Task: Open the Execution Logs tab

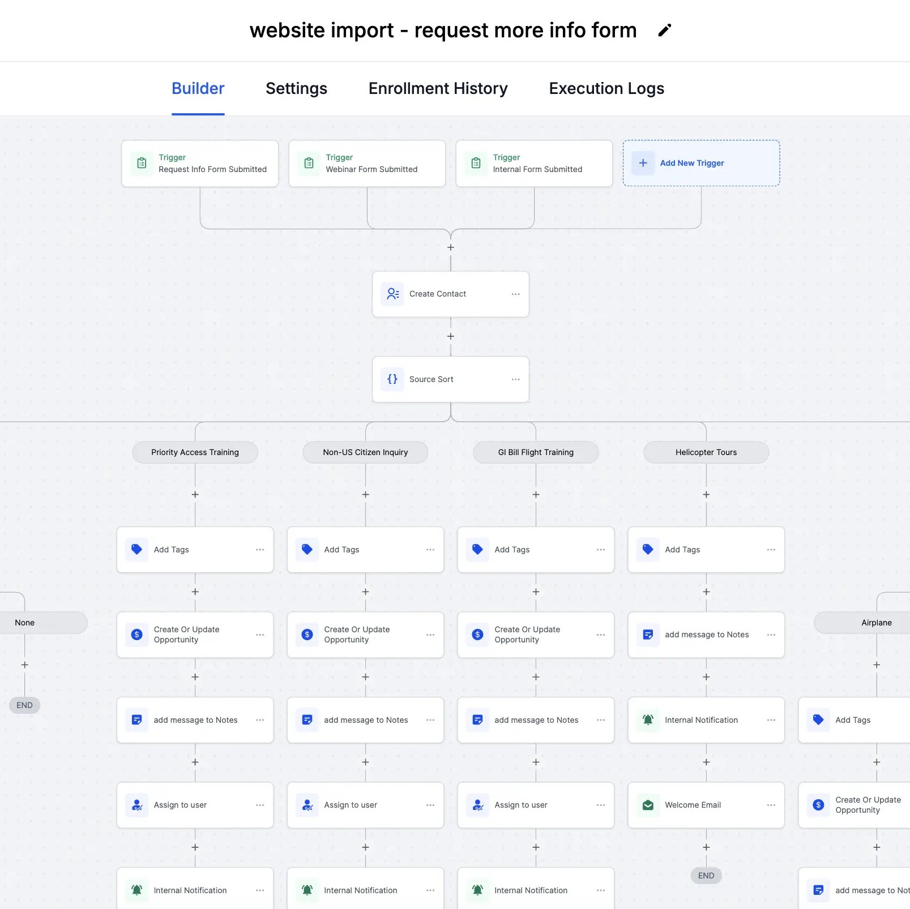Action: (606, 88)
